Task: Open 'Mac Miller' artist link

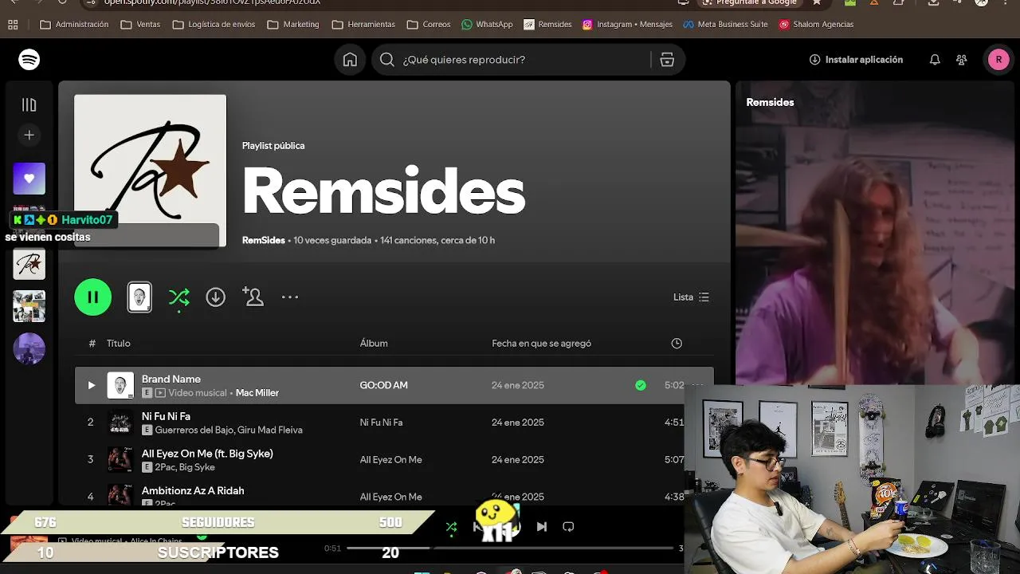Action: click(x=257, y=393)
